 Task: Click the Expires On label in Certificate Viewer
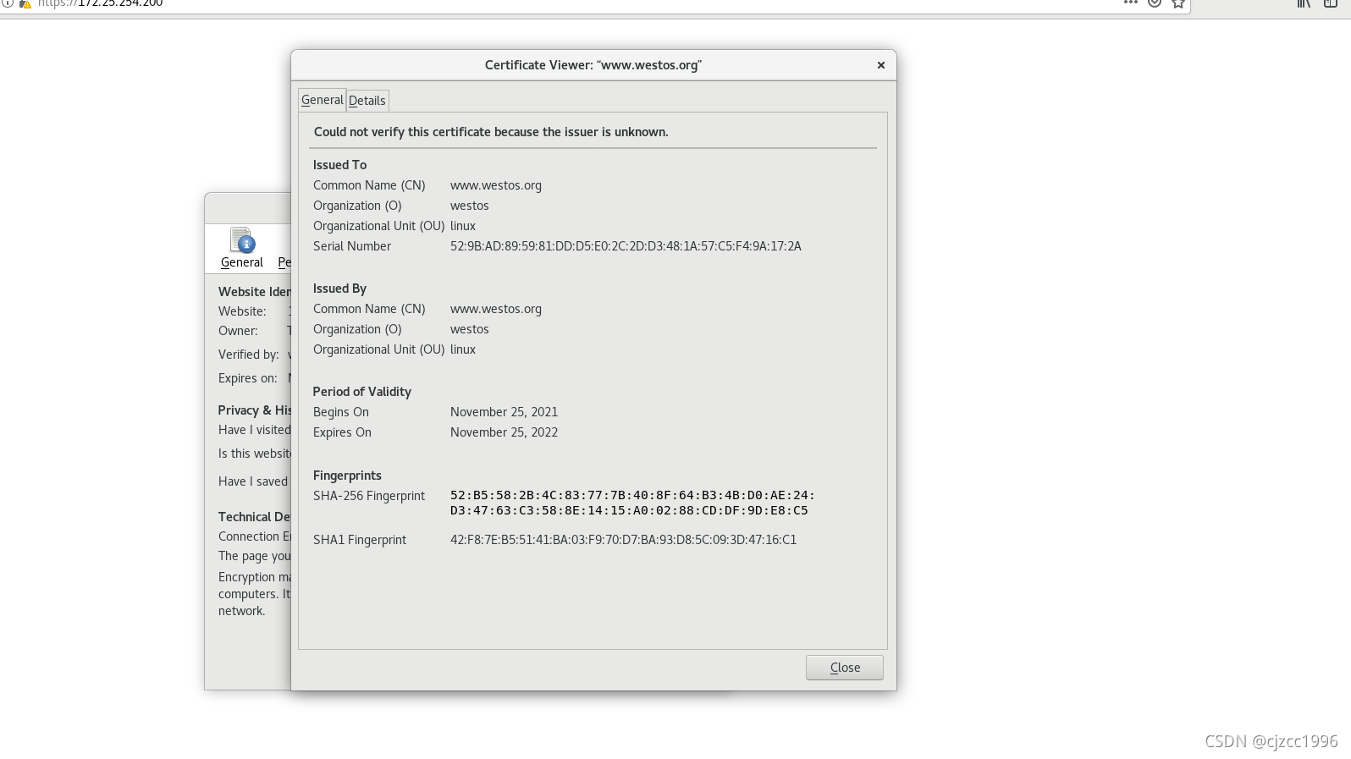tap(342, 432)
